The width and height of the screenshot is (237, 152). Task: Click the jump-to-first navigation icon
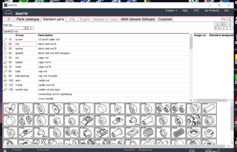point(224,28)
